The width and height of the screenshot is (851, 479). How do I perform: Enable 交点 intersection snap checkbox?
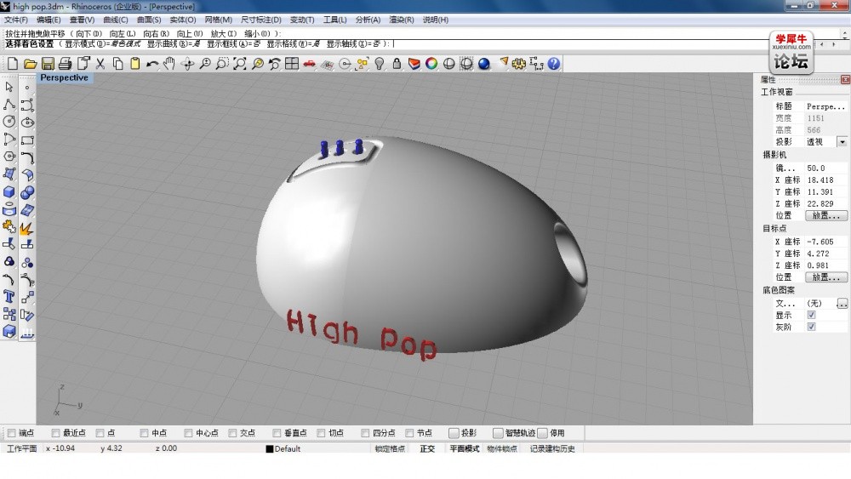point(232,433)
